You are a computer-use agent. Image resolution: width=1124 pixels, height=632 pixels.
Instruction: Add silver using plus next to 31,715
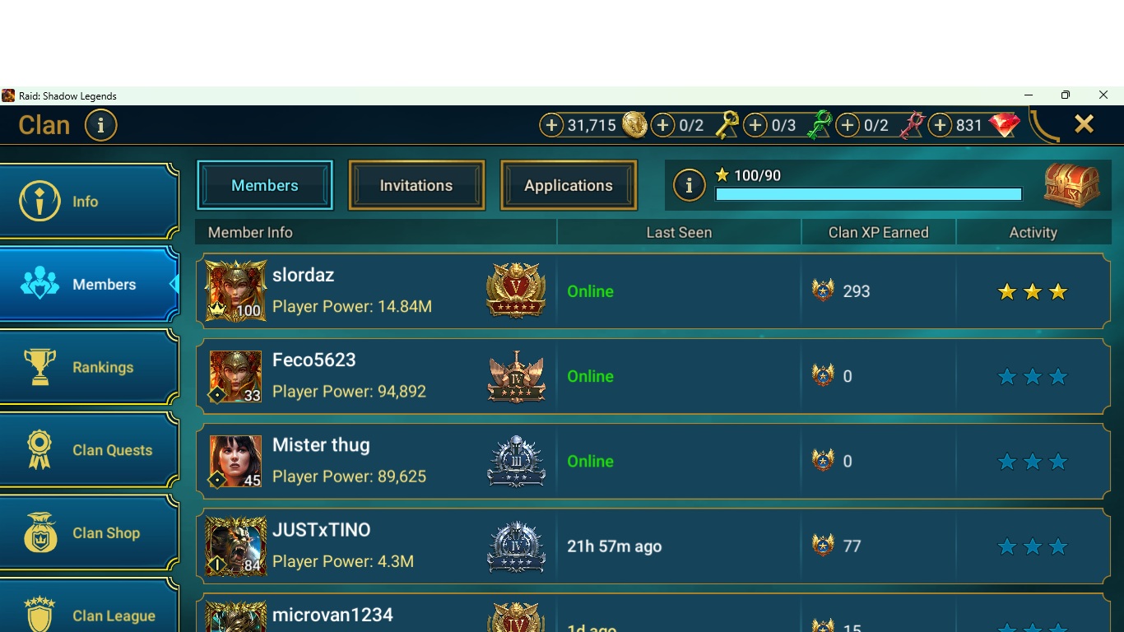[551, 125]
